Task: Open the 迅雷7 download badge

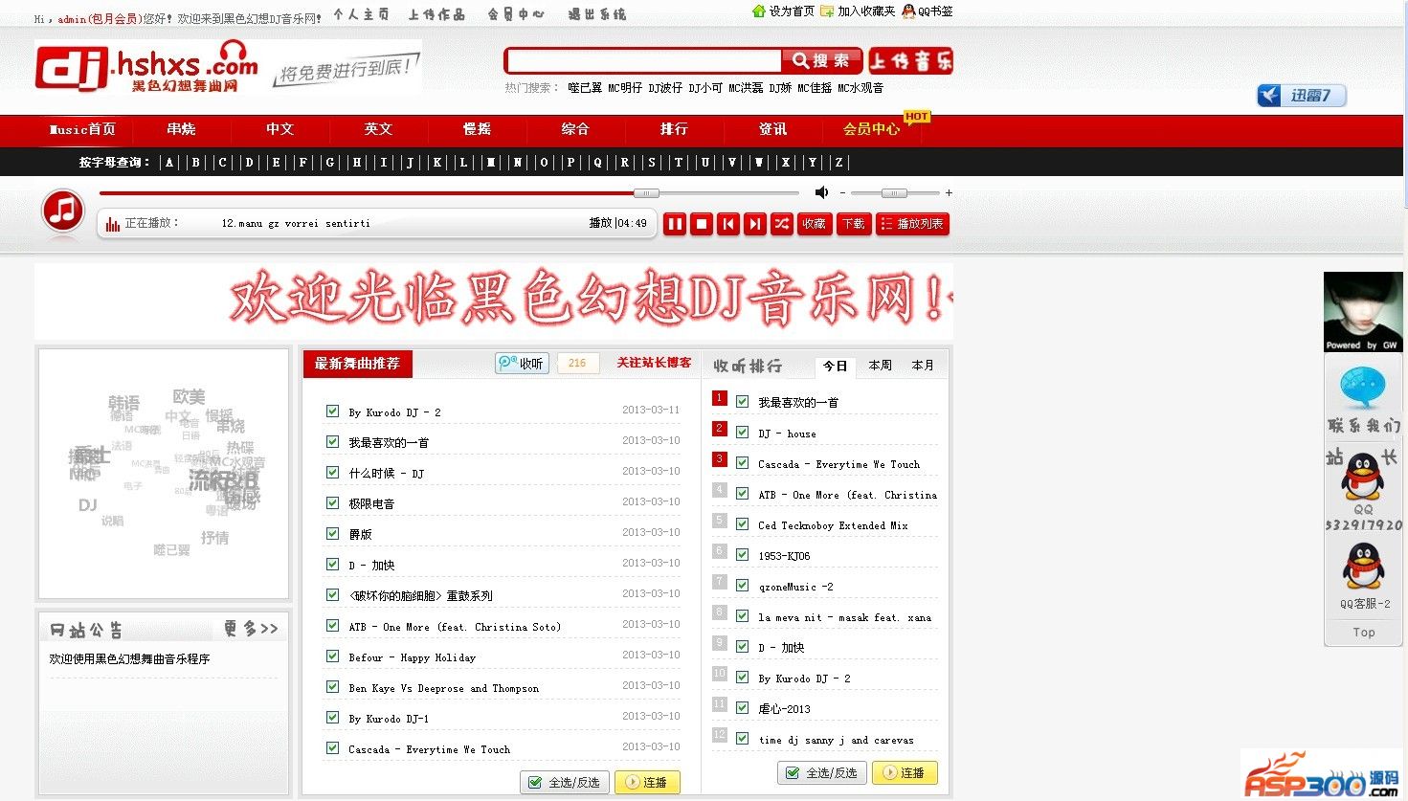Action: click(1302, 96)
